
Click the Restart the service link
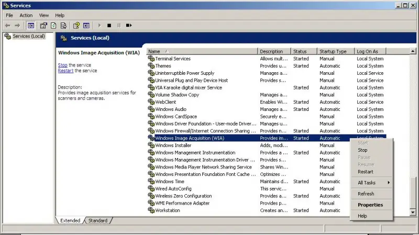[x=65, y=71]
